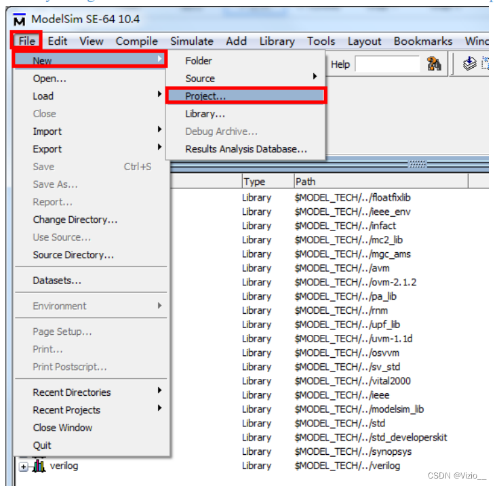This screenshot has width=497, height=486.
Task: Select Results Analysis Database... entry
Action: click(245, 149)
